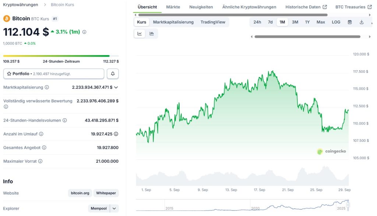
Task: Select the 7d time range
Action: click(x=270, y=22)
